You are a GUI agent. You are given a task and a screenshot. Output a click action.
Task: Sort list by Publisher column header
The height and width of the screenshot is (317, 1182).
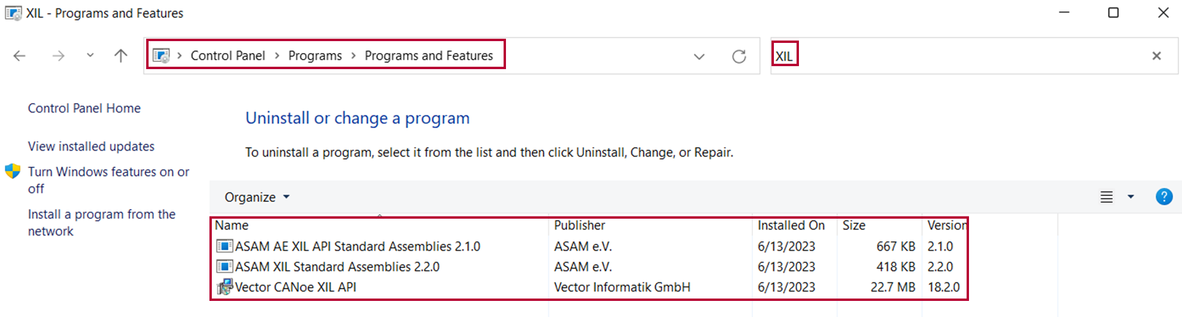[579, 225]
